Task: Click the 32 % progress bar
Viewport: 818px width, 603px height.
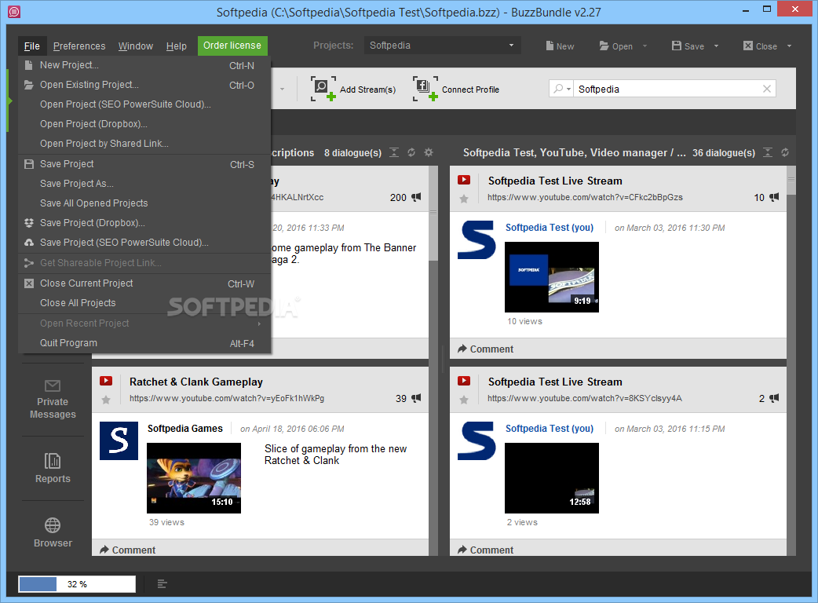Action: [x=77, y=583]
